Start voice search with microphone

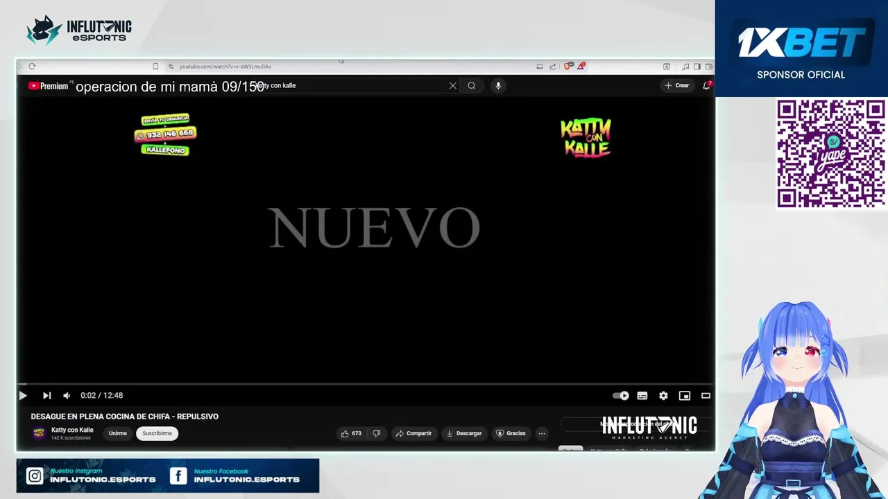[498, 86]
